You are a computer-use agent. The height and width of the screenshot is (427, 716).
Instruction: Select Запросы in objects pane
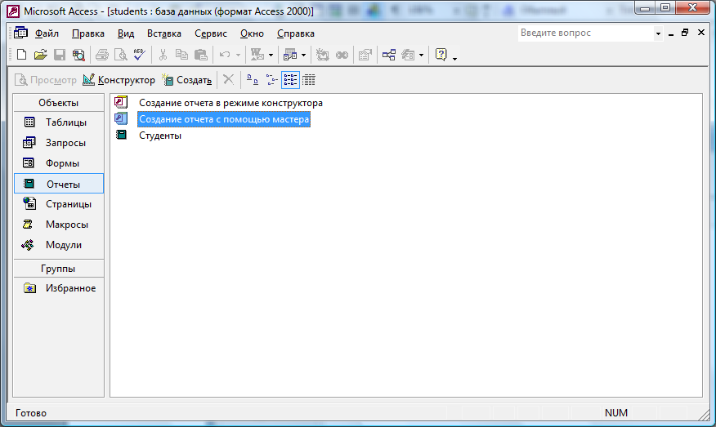(59, 143)
